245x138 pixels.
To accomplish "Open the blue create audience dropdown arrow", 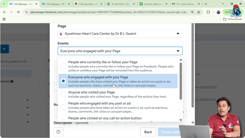I will click(x=4, y=49).
